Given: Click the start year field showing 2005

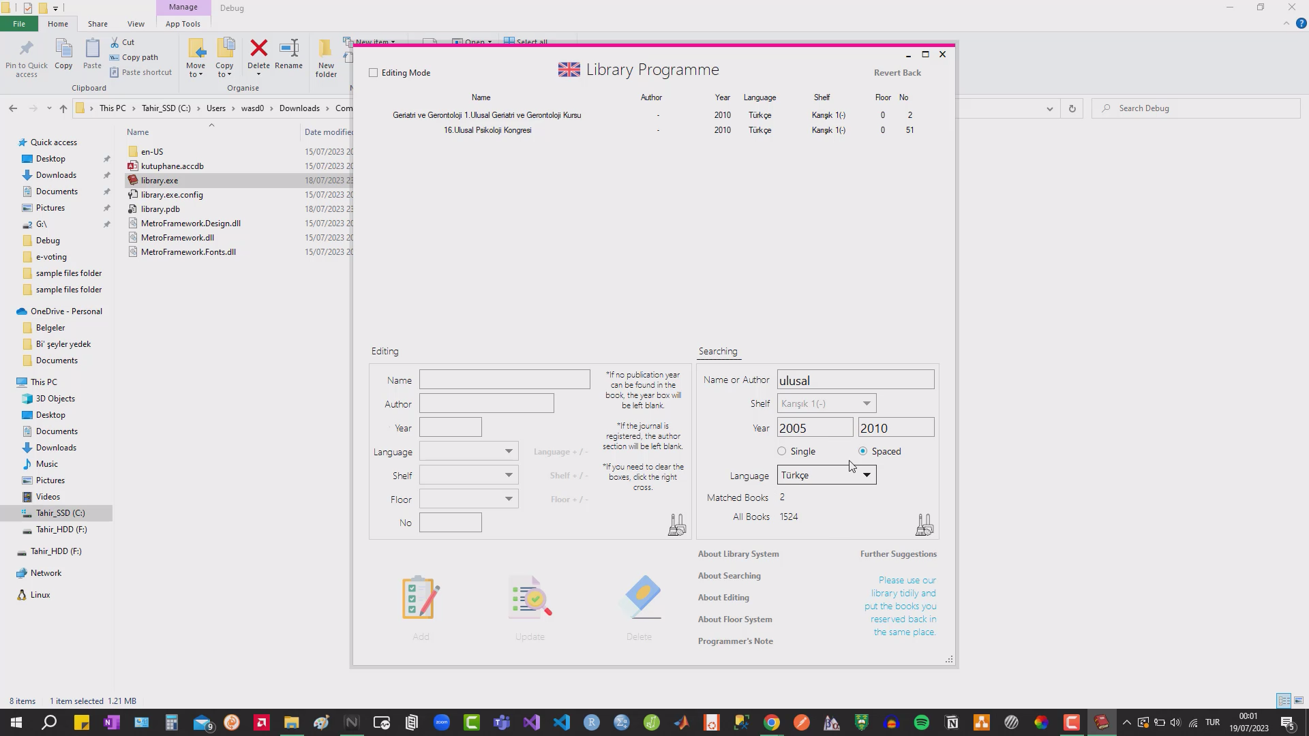Looking at the screenshot, I should [815, 427].
